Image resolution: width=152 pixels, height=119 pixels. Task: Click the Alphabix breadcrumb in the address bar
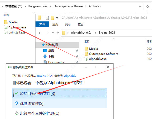tap(95, 6)
